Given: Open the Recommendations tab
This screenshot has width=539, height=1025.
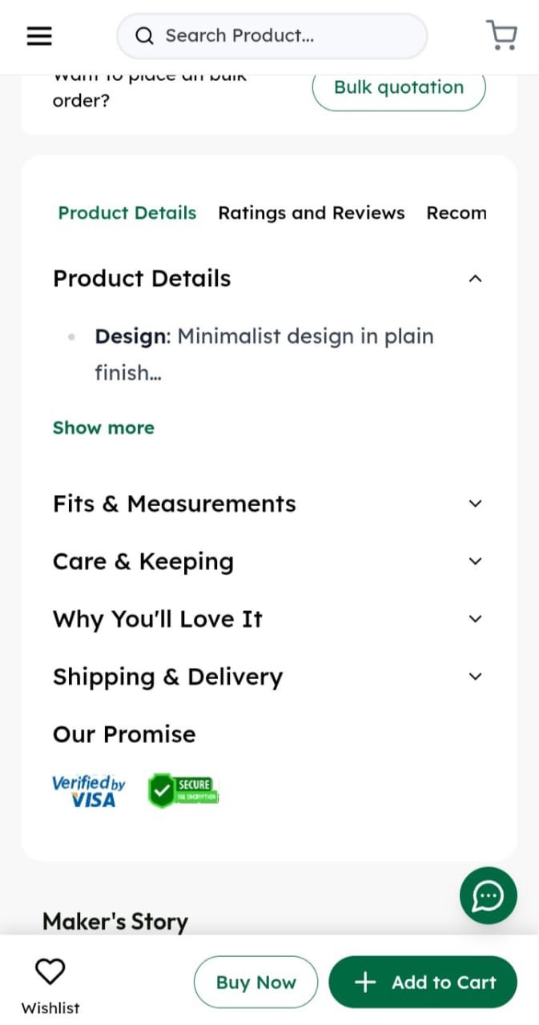Looking at the screenshot, I should pos(456,213).
